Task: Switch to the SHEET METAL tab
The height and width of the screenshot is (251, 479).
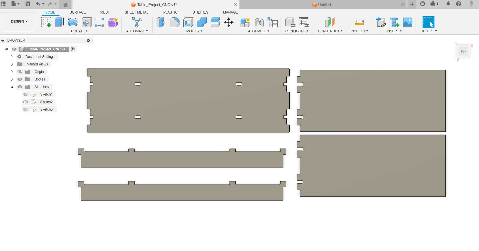Action: pos(137,12)
